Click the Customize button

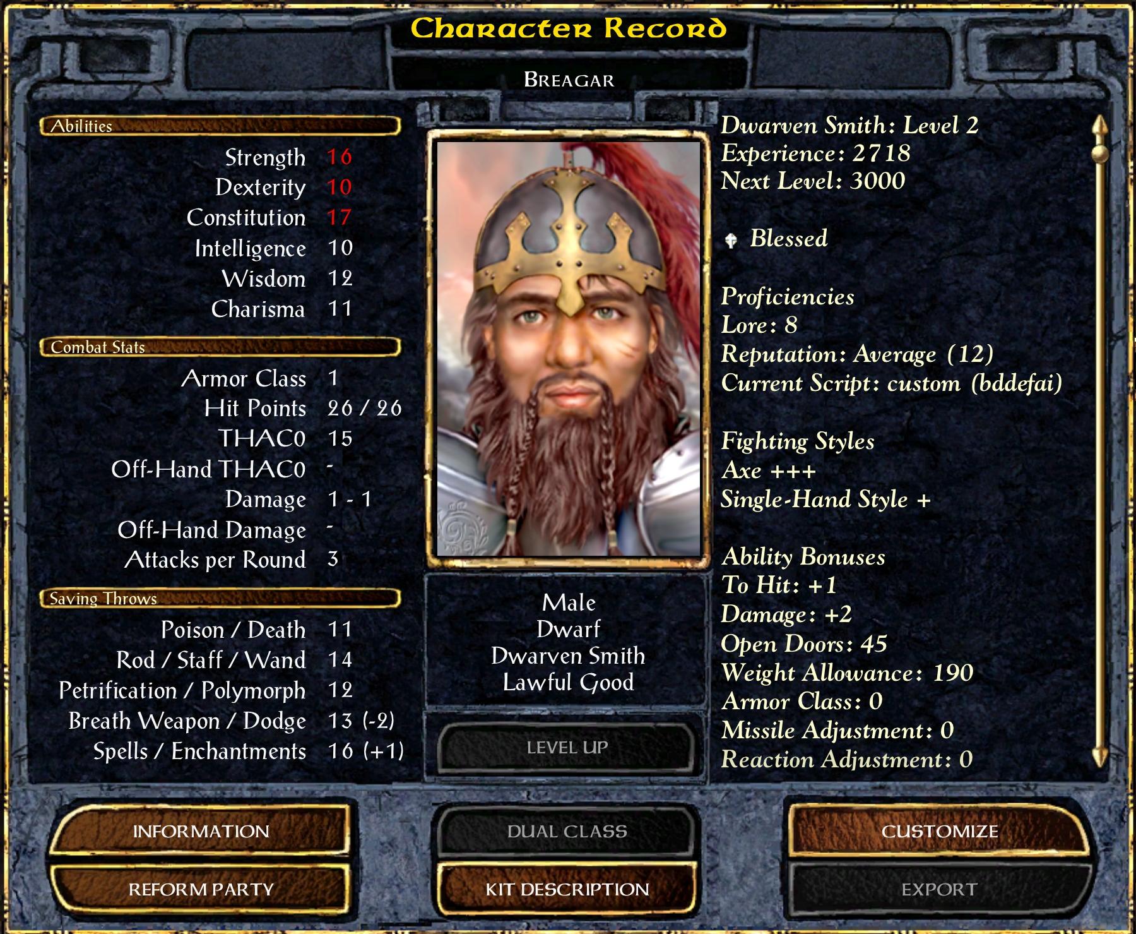(x=939, y=831)
